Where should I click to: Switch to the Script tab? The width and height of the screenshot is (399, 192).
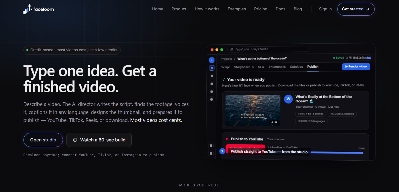coord(225,67)
